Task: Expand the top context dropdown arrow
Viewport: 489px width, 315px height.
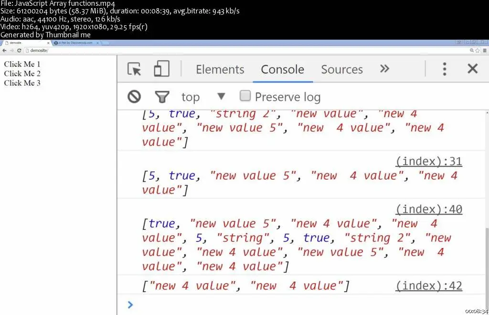Action: tap(221, 96)
